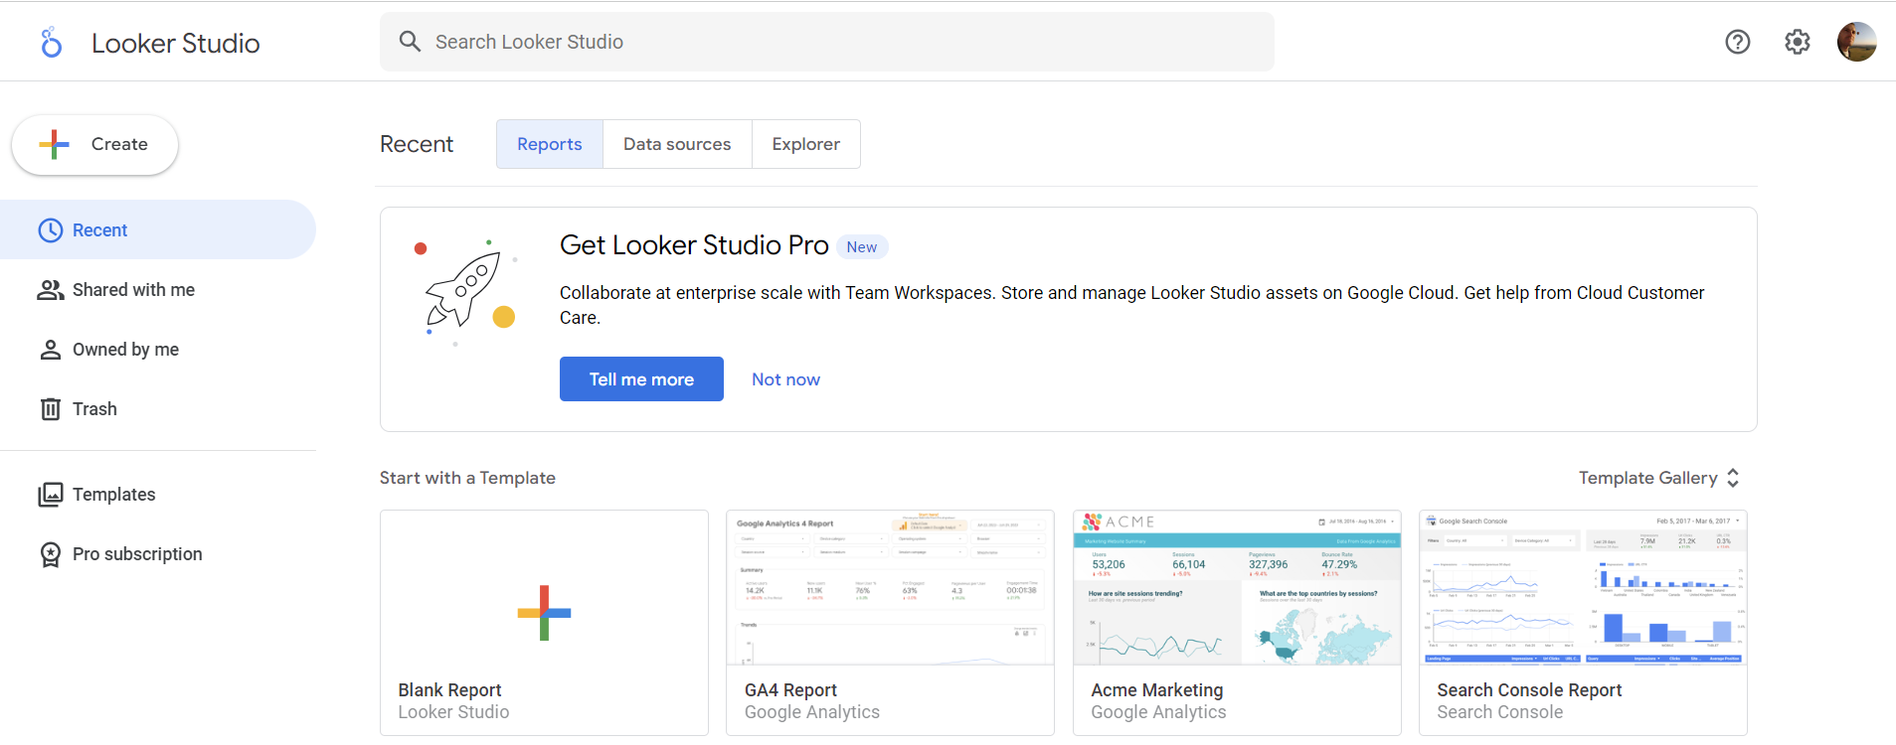Select Shared with me in sidebar
Screen dimensions: 1896x745
[x=158, y=290]
